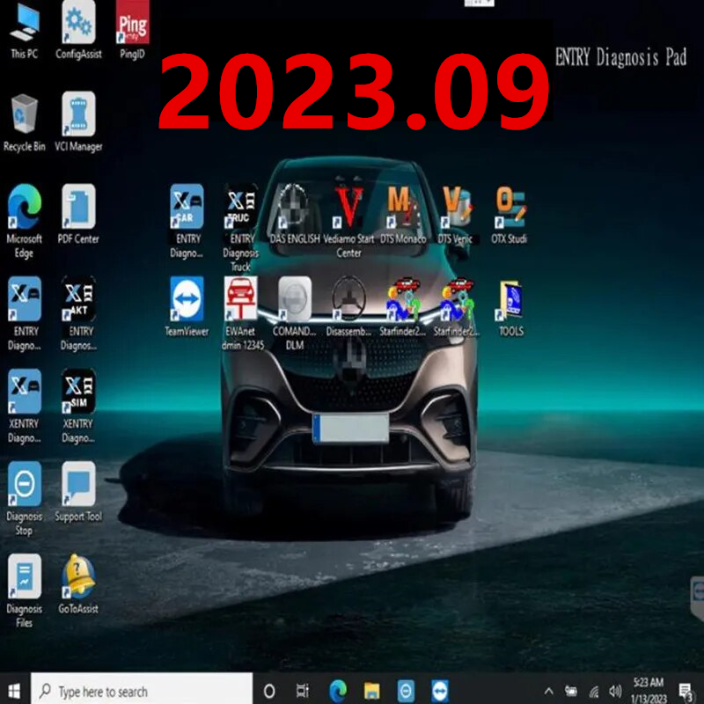The width and height of the screenshot is (704, 704).
Task: Select the DTS Monaco icon
Action: point(403,214)
